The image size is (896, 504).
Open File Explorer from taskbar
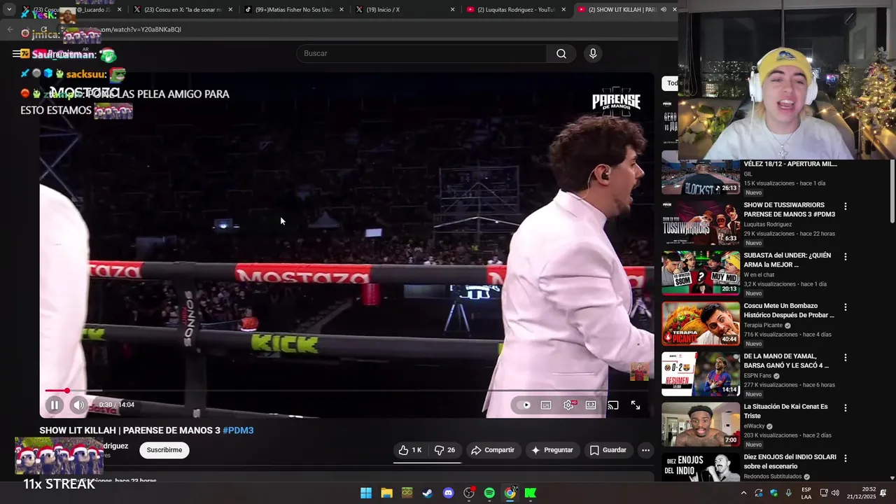(x=386, y=493)
